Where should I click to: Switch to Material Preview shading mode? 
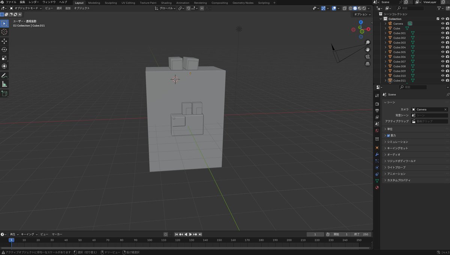tap(359, 8)
